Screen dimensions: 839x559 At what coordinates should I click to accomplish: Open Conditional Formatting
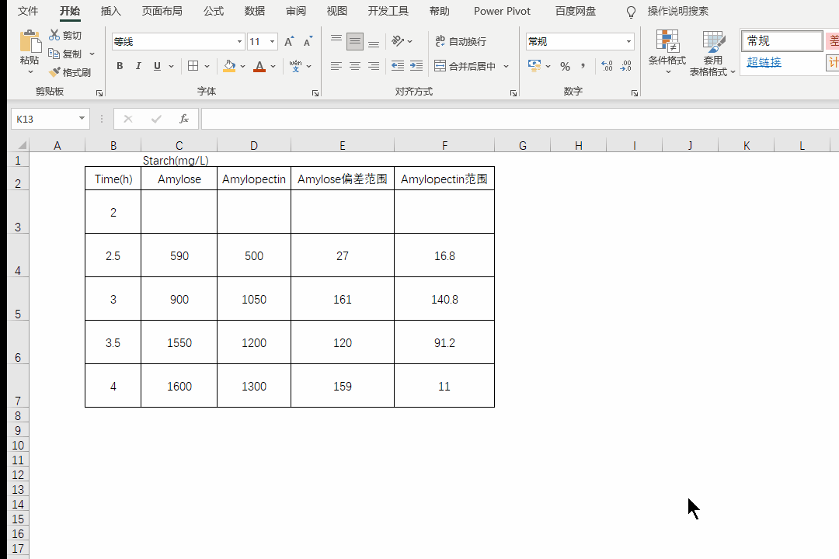[x=667, y=52]
